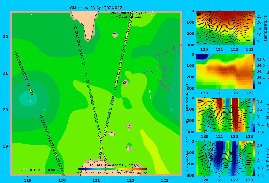Click the island just east of the yellow drifter track

tap(112, 134)
